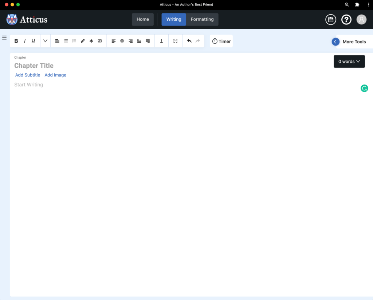Image resolution: width=373 pixels, height=300 pixels.
Task: Click the paragraph style icon next to the bullet list
Action: pos(57,41)
